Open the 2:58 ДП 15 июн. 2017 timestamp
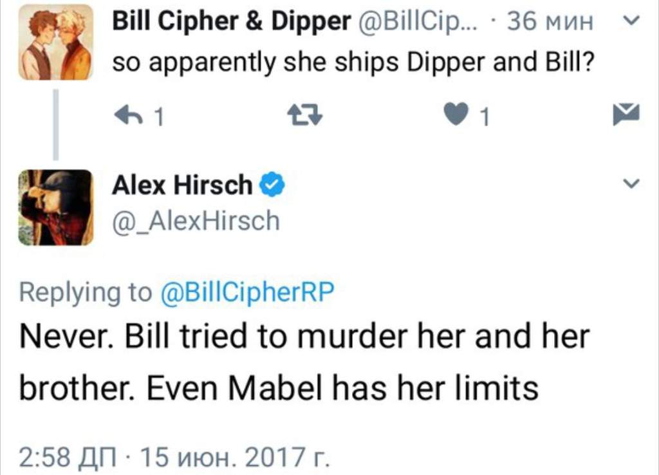 (174, 458)
